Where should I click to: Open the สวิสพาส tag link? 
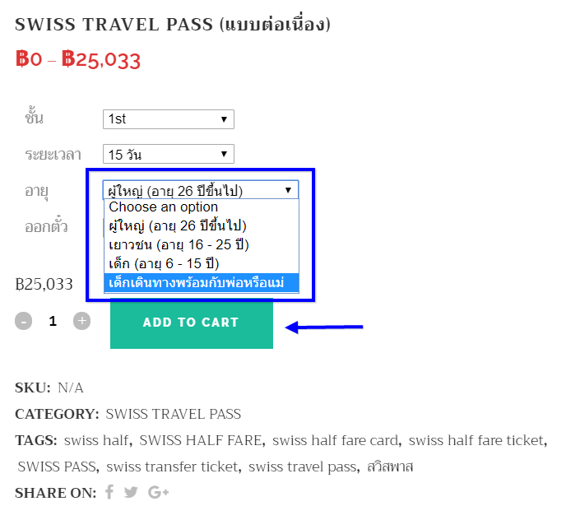pyautogui.click(x=390, y=467)
